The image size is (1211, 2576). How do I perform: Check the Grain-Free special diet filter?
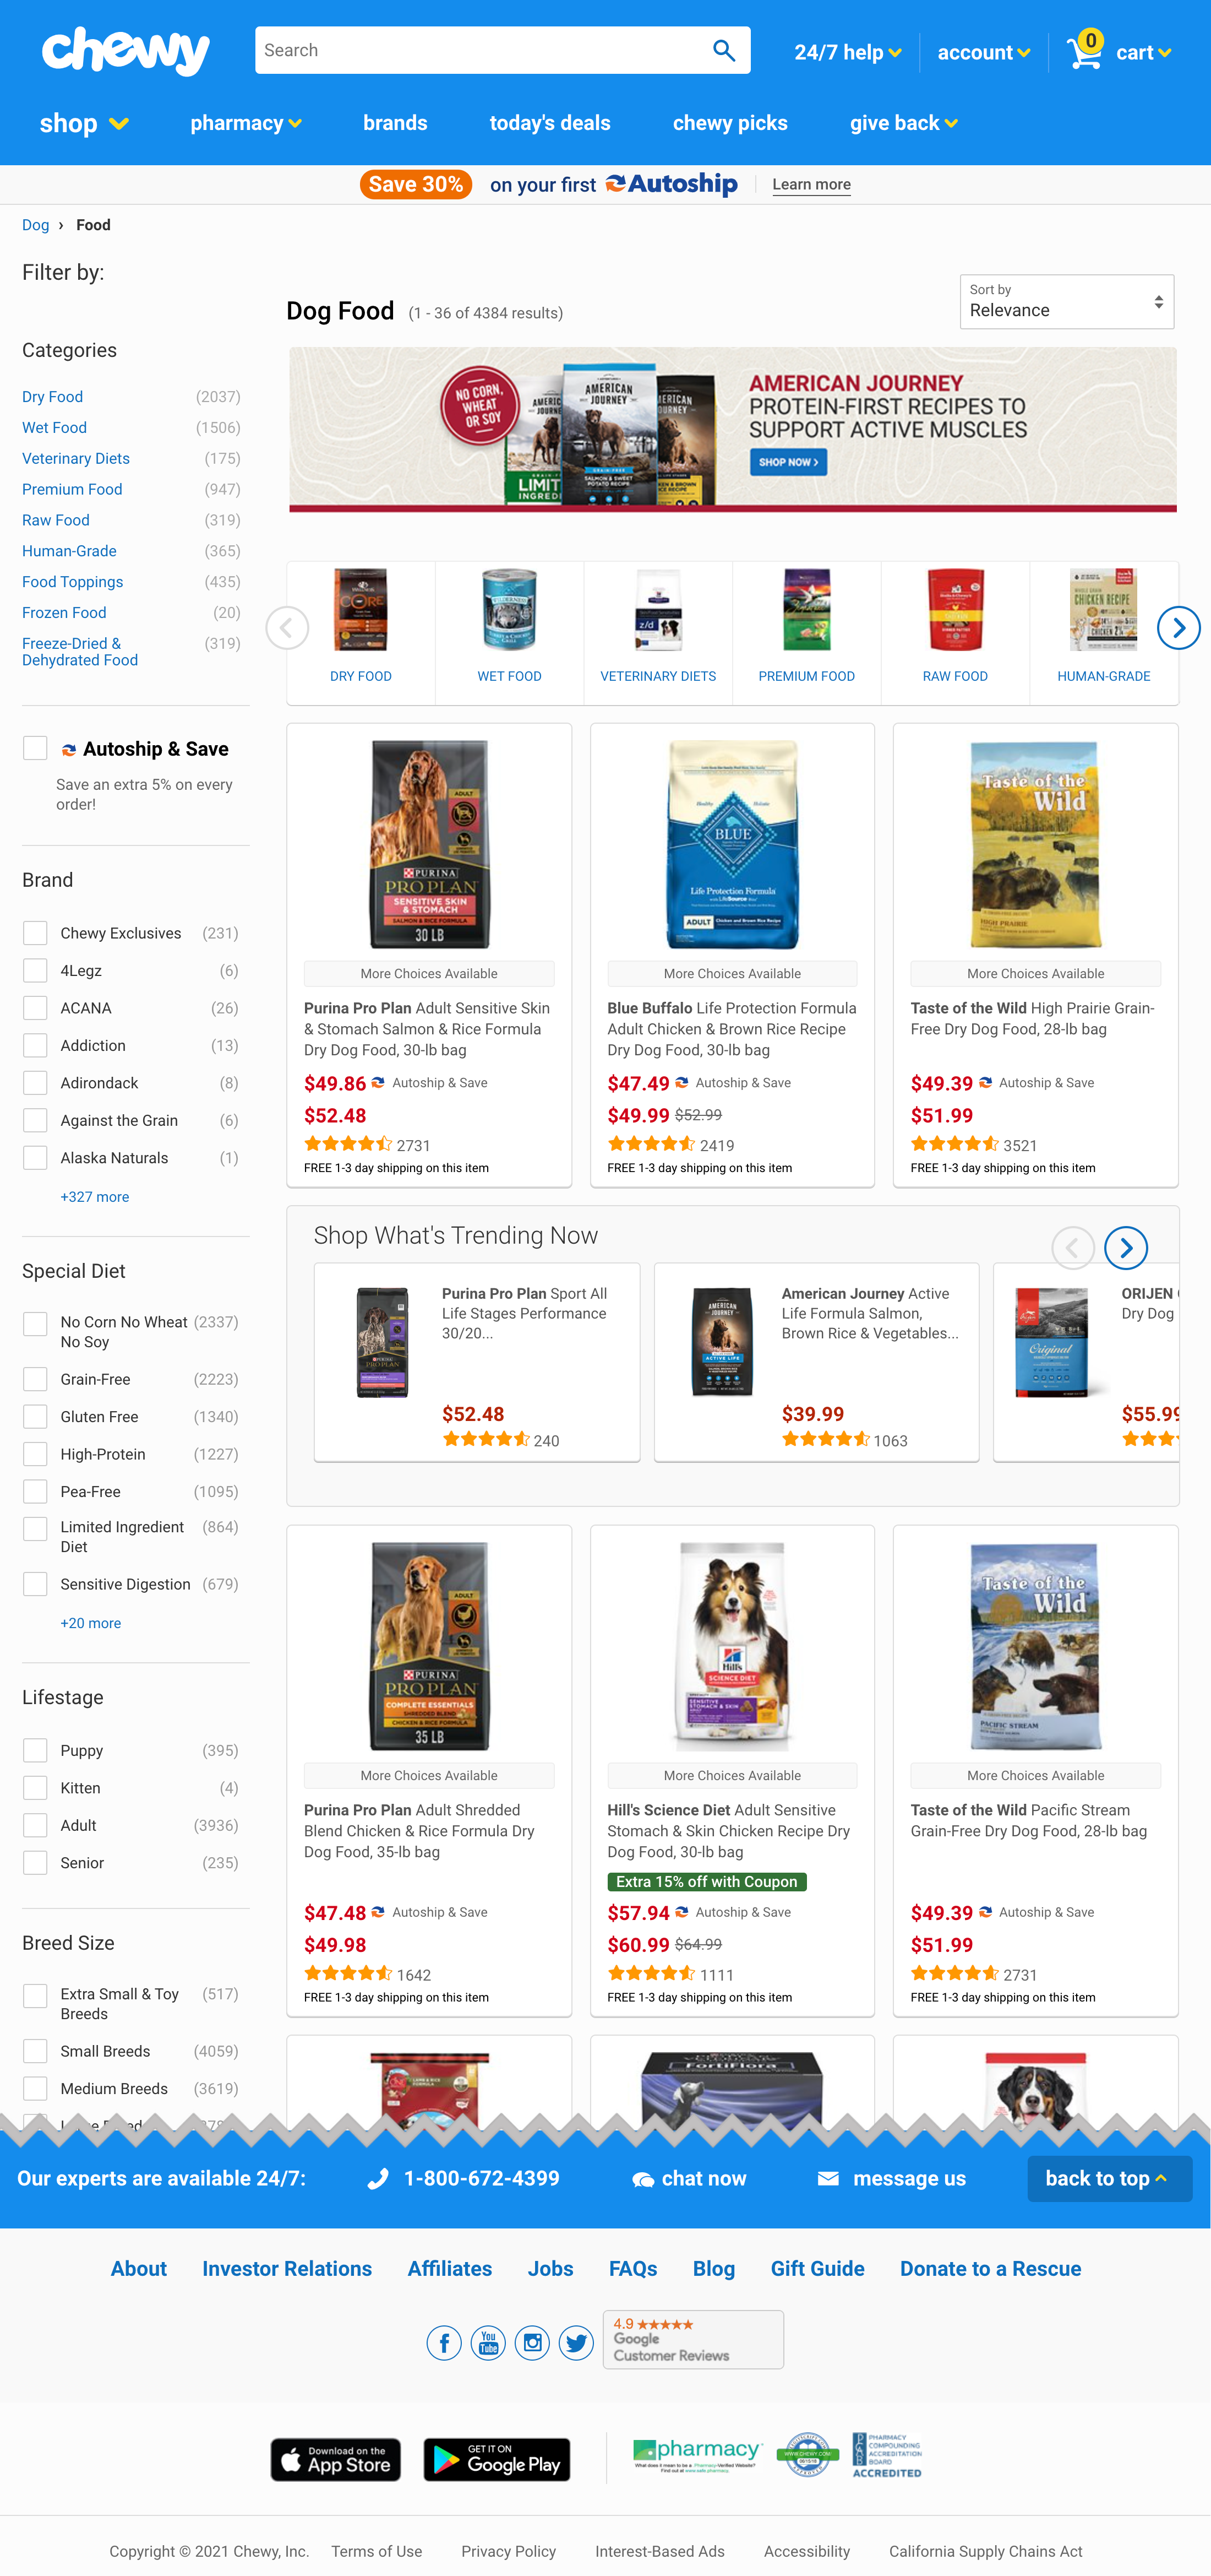[x=35, y=1379]
